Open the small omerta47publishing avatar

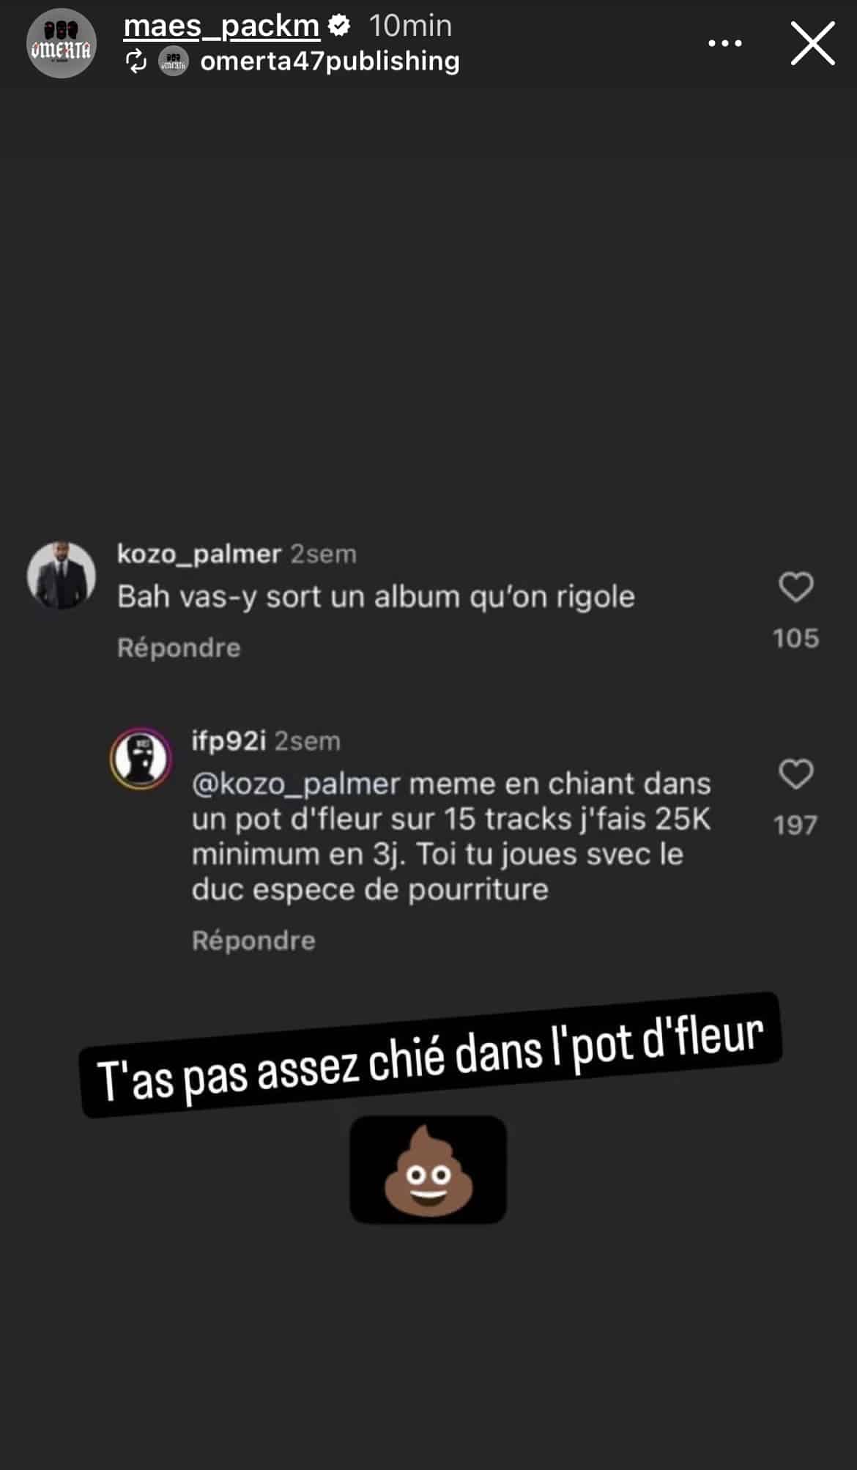pos(174,61)
